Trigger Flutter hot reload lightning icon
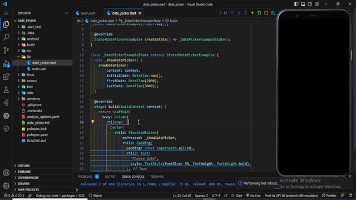This screenshot has height=200, width=356. tap(252, 13)
